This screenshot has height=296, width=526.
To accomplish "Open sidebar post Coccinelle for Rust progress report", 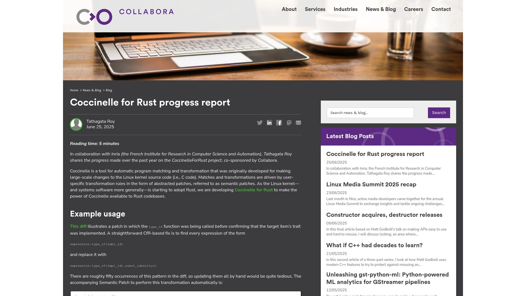I will [x=375, y=154].
